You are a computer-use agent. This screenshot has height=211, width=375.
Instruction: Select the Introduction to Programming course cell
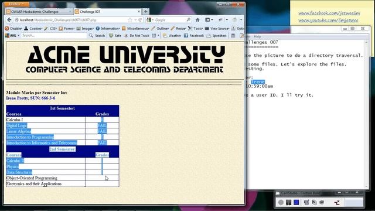pos(46,137)
